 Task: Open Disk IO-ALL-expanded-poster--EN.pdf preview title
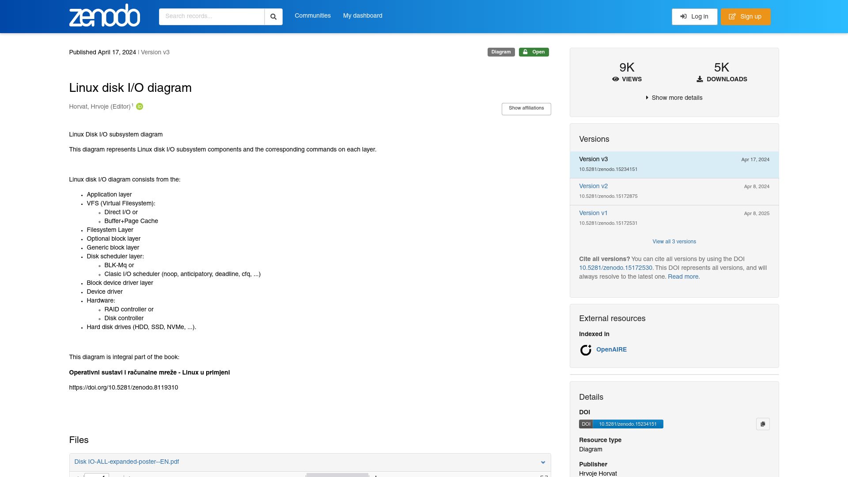127,462
